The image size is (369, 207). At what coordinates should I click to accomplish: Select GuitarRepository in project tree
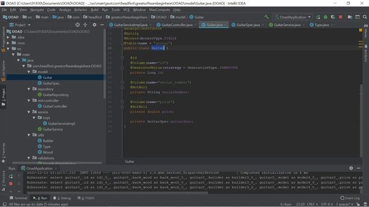pos(55,95)
